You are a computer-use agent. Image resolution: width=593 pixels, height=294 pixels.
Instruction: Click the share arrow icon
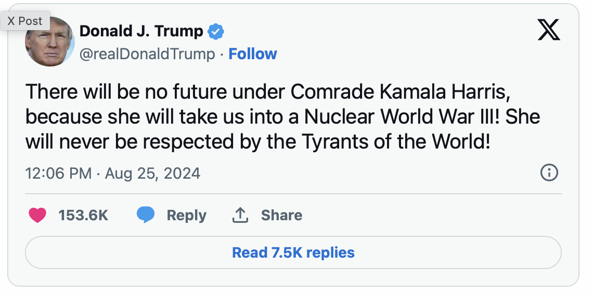click(x=239, y=215)
